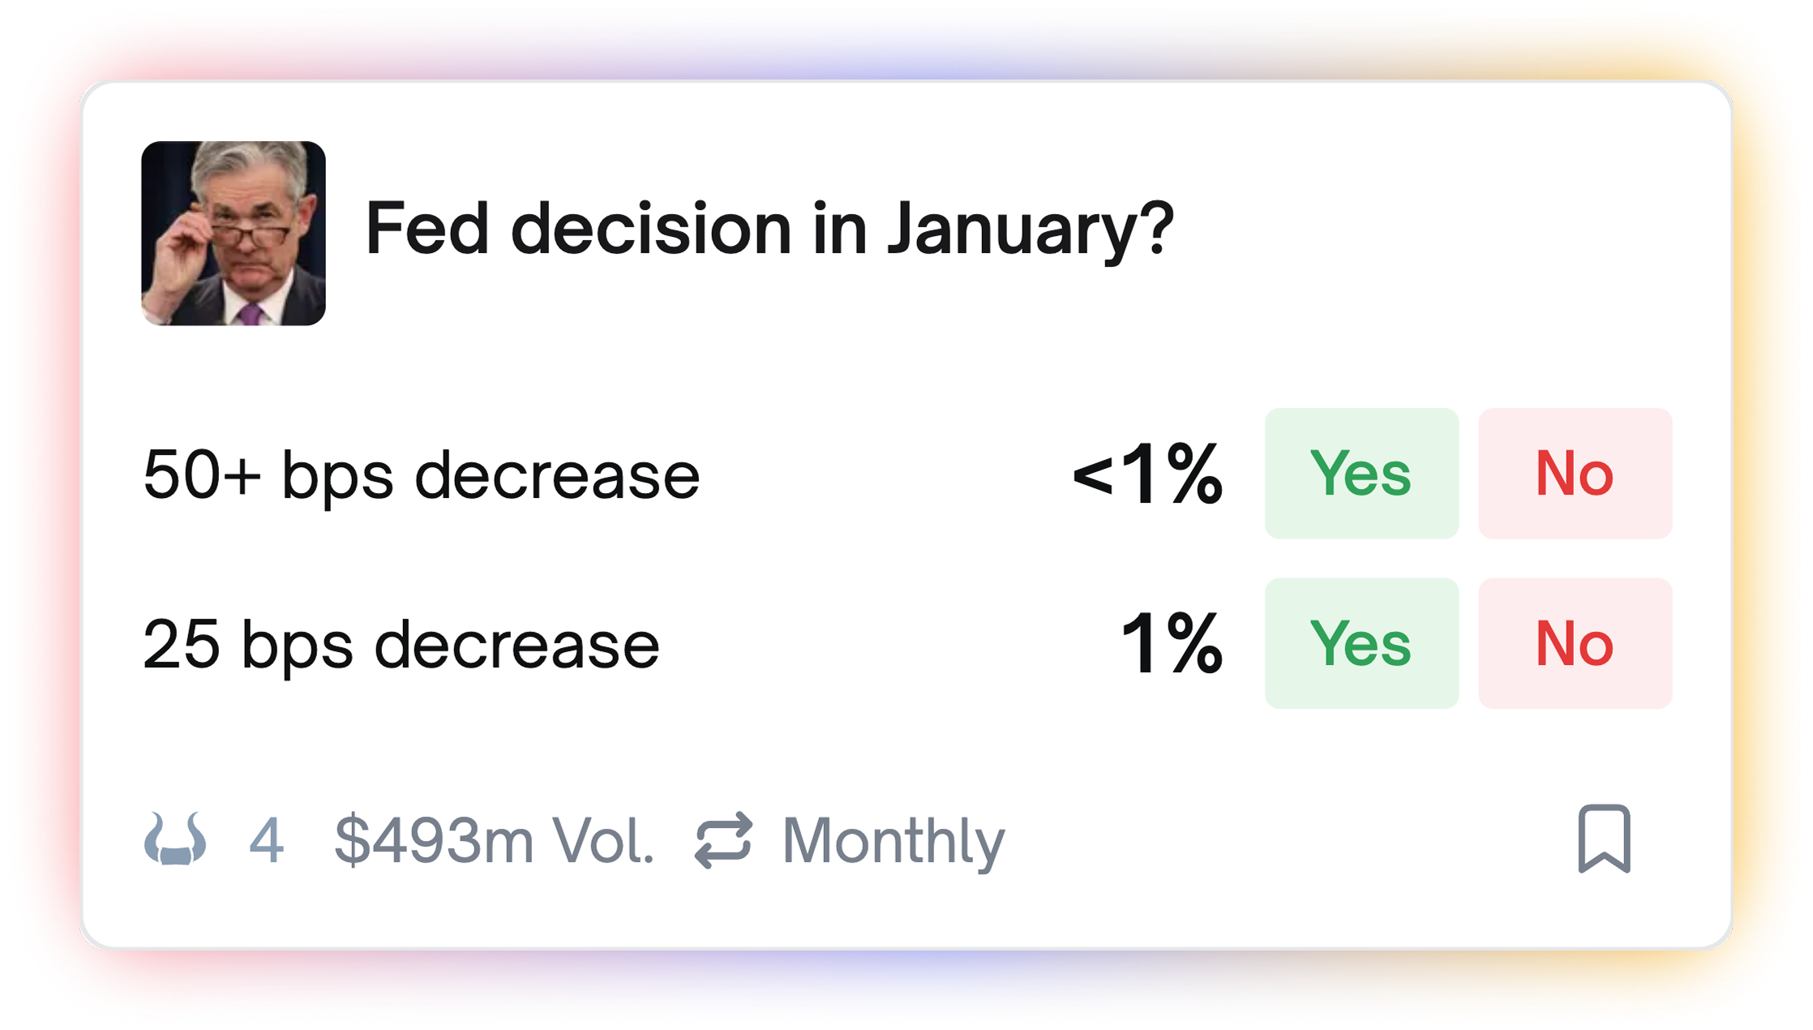
Task: Open the Jerome Powell market thumbnail
Action: coord(234,234)
